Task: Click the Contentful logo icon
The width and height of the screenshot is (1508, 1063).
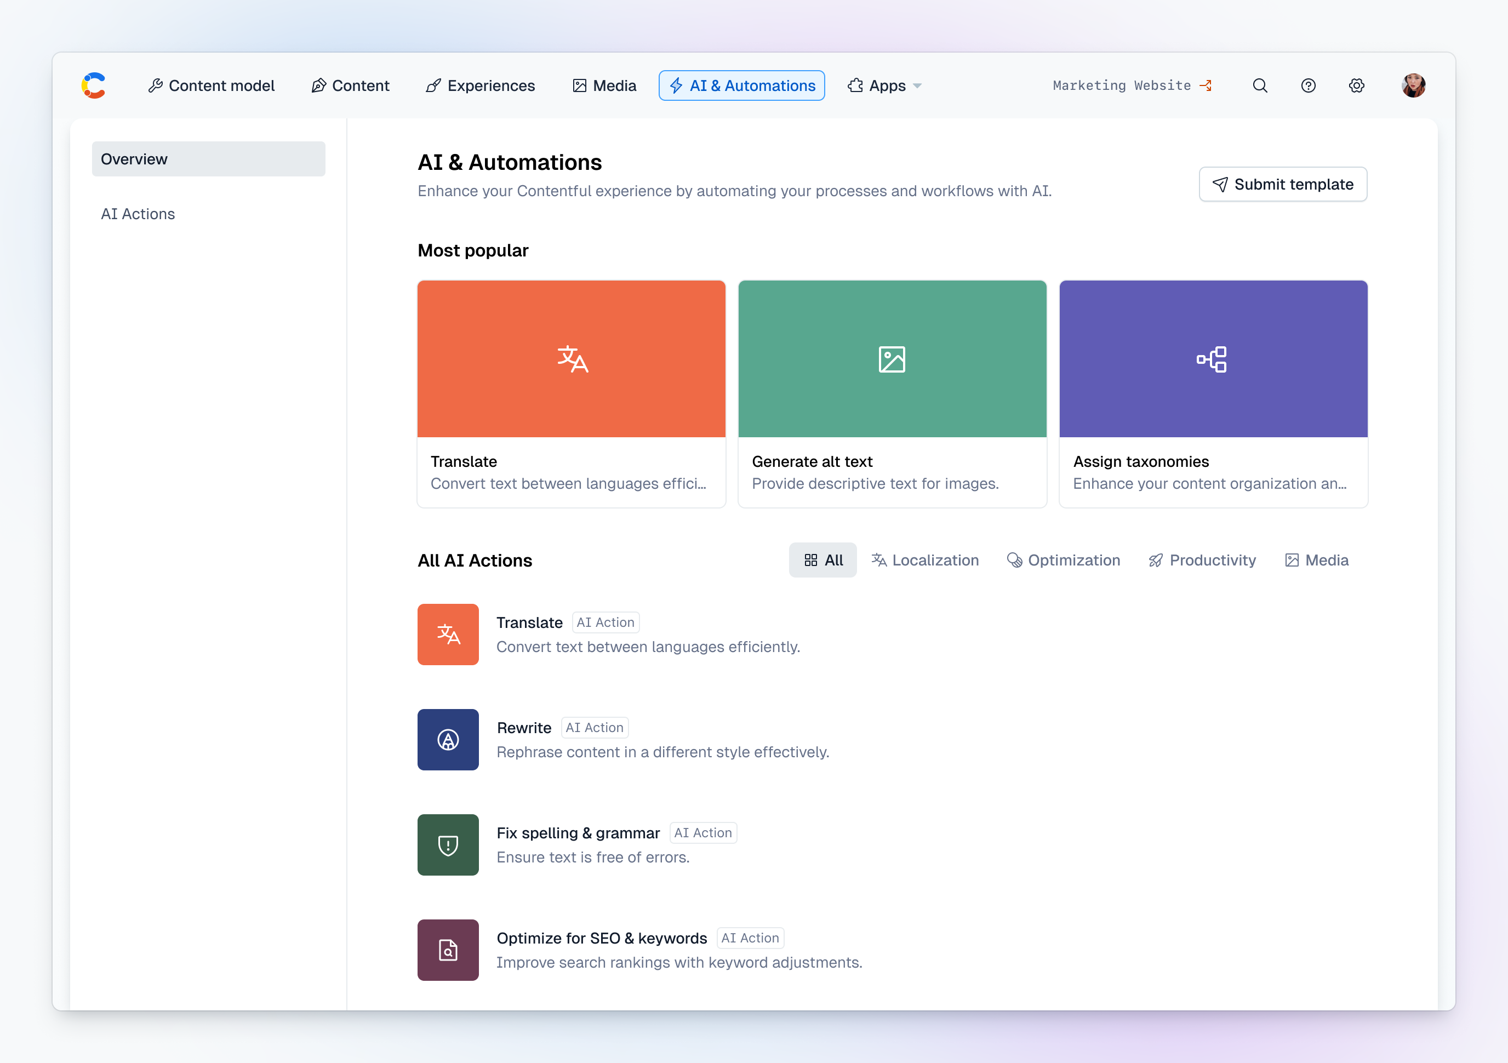Action: 94,85
